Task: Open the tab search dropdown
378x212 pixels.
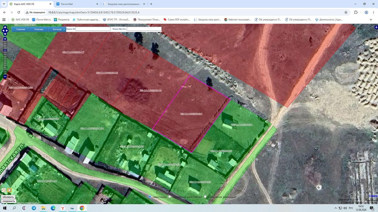Action: 4,4
